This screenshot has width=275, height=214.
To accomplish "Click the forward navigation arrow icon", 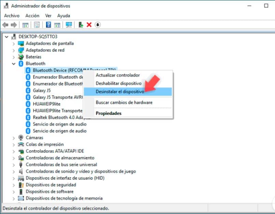I will 14,25.
